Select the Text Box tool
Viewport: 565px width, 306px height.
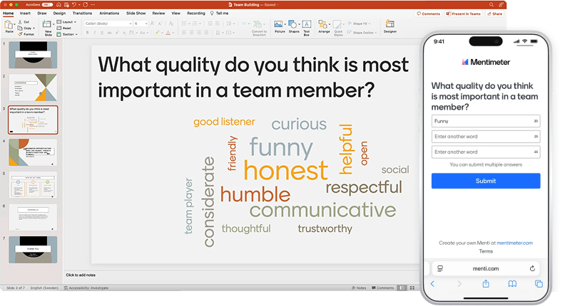[306, 26]
